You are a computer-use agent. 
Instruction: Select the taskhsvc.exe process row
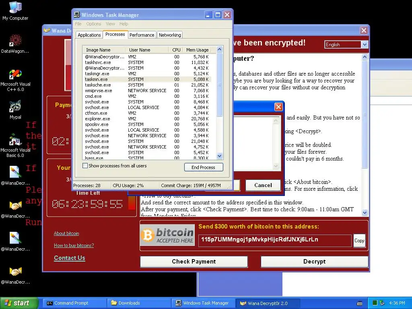[x=147, y=62]
